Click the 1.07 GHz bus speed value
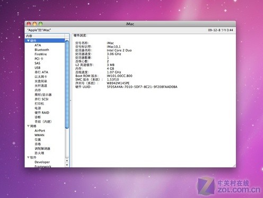The width and height of the screenshot is (263, 198). click(x=114, y=72)
